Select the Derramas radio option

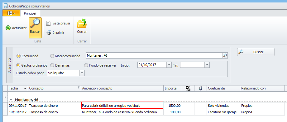[x=52, y=65]
